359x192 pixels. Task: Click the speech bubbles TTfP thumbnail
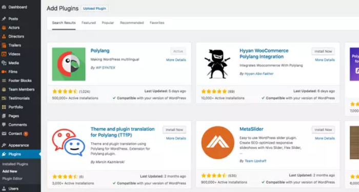(x=69, y=142)
